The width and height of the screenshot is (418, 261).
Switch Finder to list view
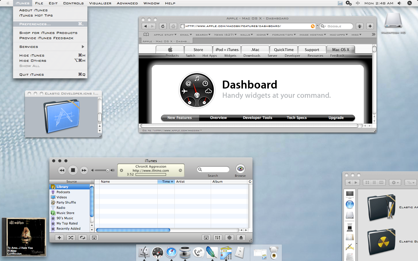click(374, 182)
